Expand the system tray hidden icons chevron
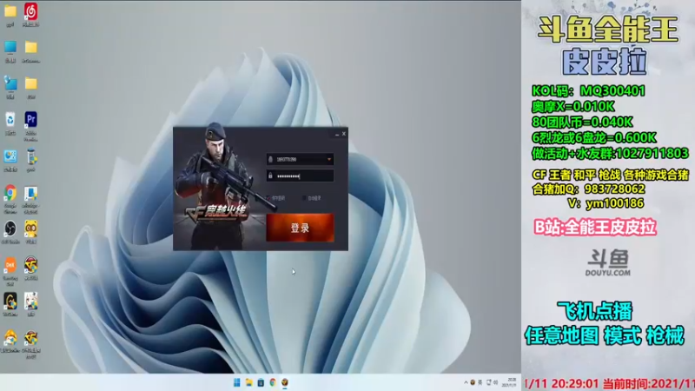 click(x=466, y=382)
